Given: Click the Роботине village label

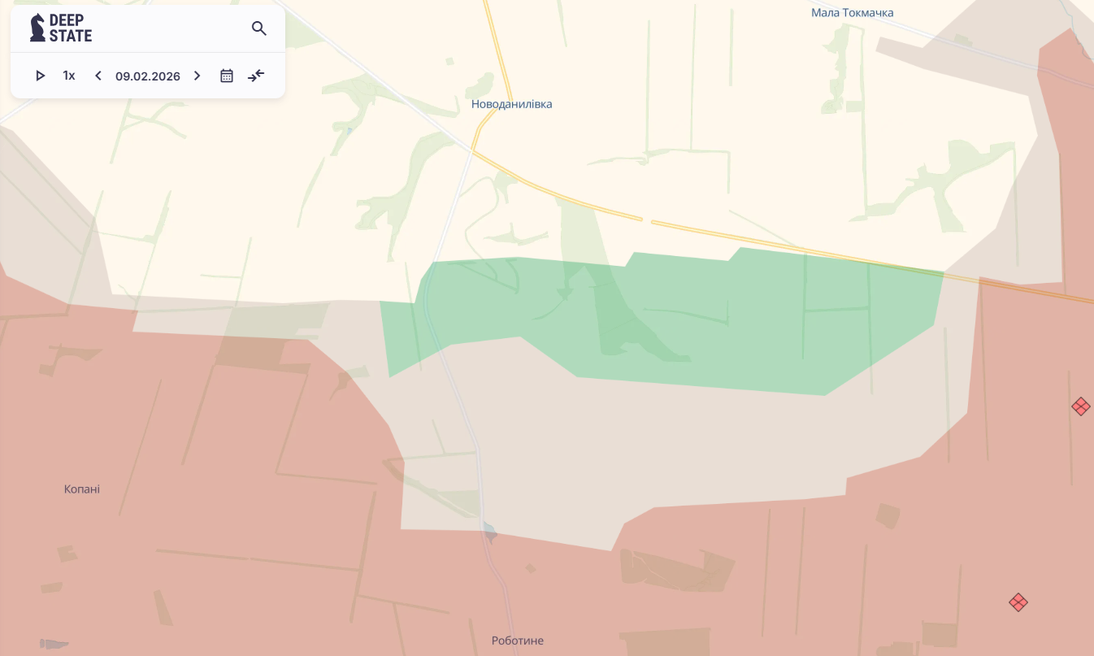Looking at the screenshot, I should pos(517,641).
